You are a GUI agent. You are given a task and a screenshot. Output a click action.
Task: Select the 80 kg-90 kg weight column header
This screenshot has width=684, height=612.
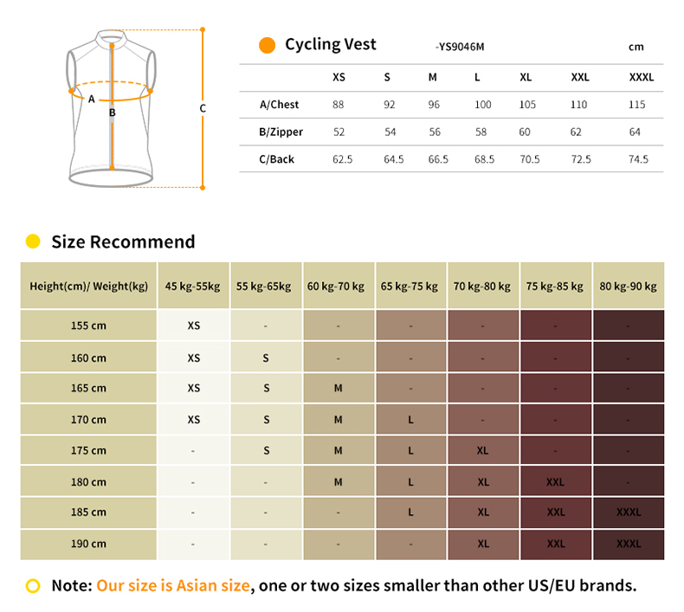629,287
